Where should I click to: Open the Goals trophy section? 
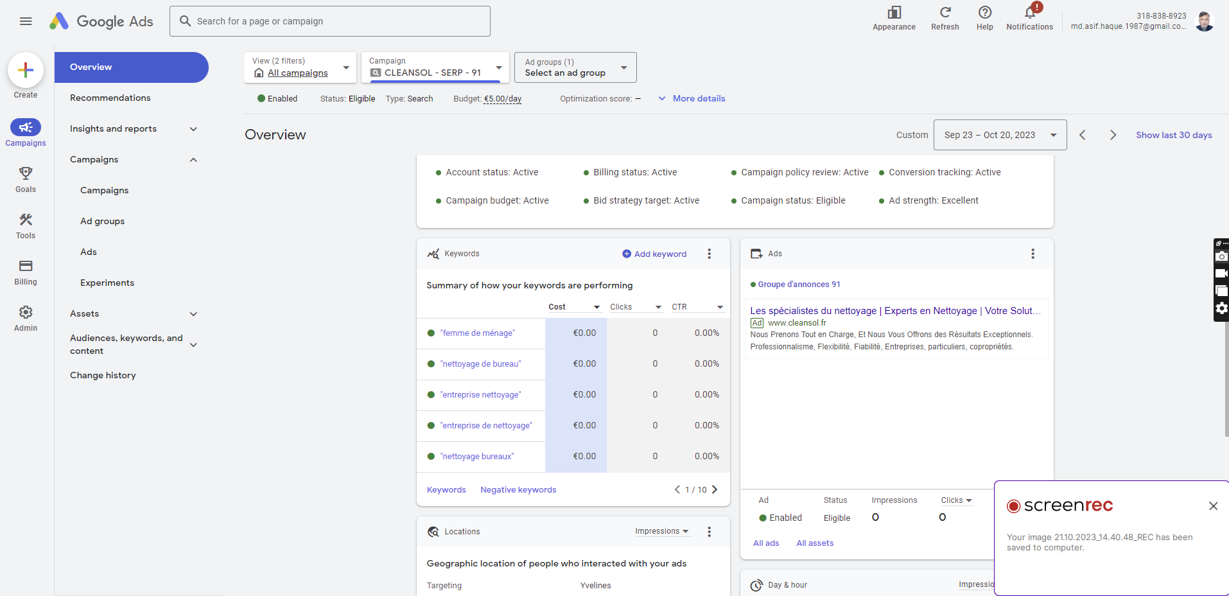point(26,179)
